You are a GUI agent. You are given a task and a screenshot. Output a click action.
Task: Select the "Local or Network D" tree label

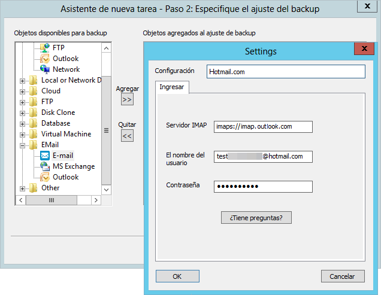[x=71, y=80]
